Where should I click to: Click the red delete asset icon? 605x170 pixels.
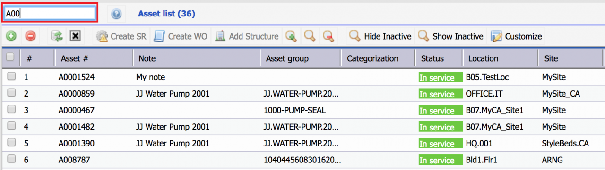click(30, 36)
